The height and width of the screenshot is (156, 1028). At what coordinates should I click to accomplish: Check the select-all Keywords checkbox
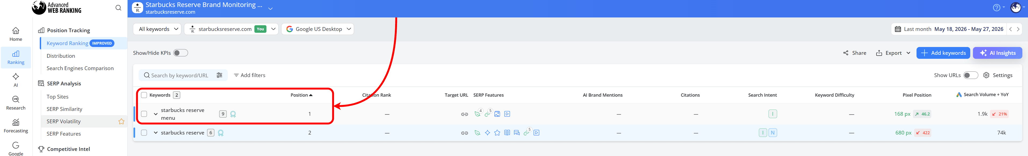pos(144,95)
